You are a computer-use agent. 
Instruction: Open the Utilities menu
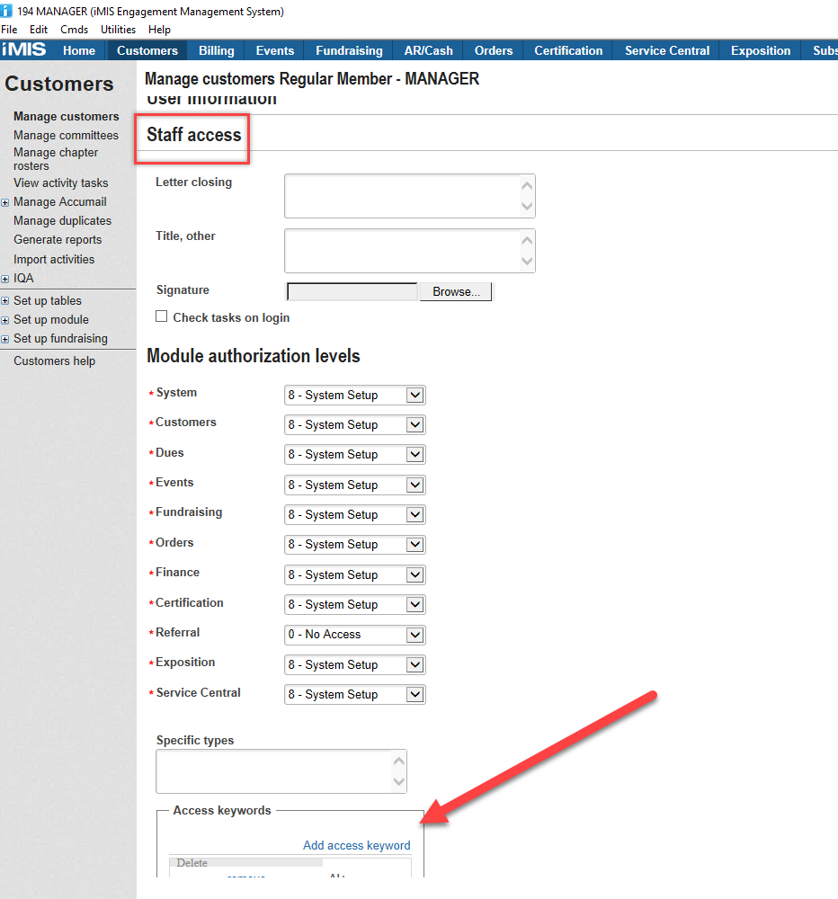pos(118,30)
